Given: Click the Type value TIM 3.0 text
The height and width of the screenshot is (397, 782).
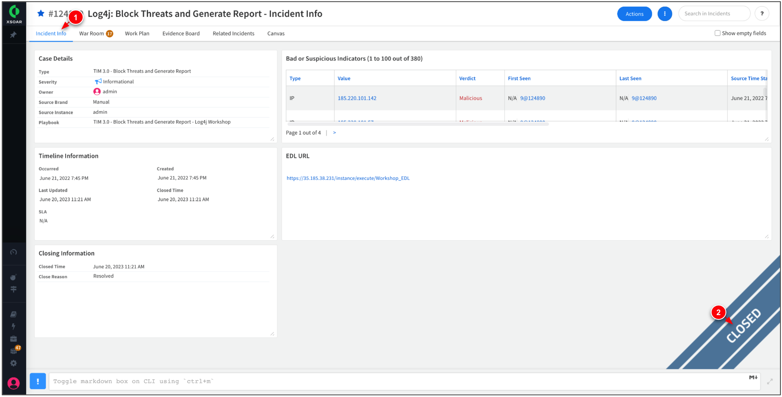Looking at the screenshot, I should click(142, 71).
